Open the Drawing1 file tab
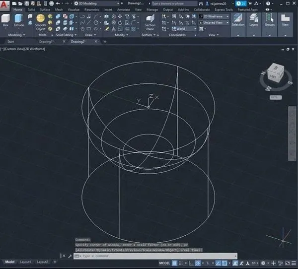This screenshot has width=298, height=269. point(46,42)
